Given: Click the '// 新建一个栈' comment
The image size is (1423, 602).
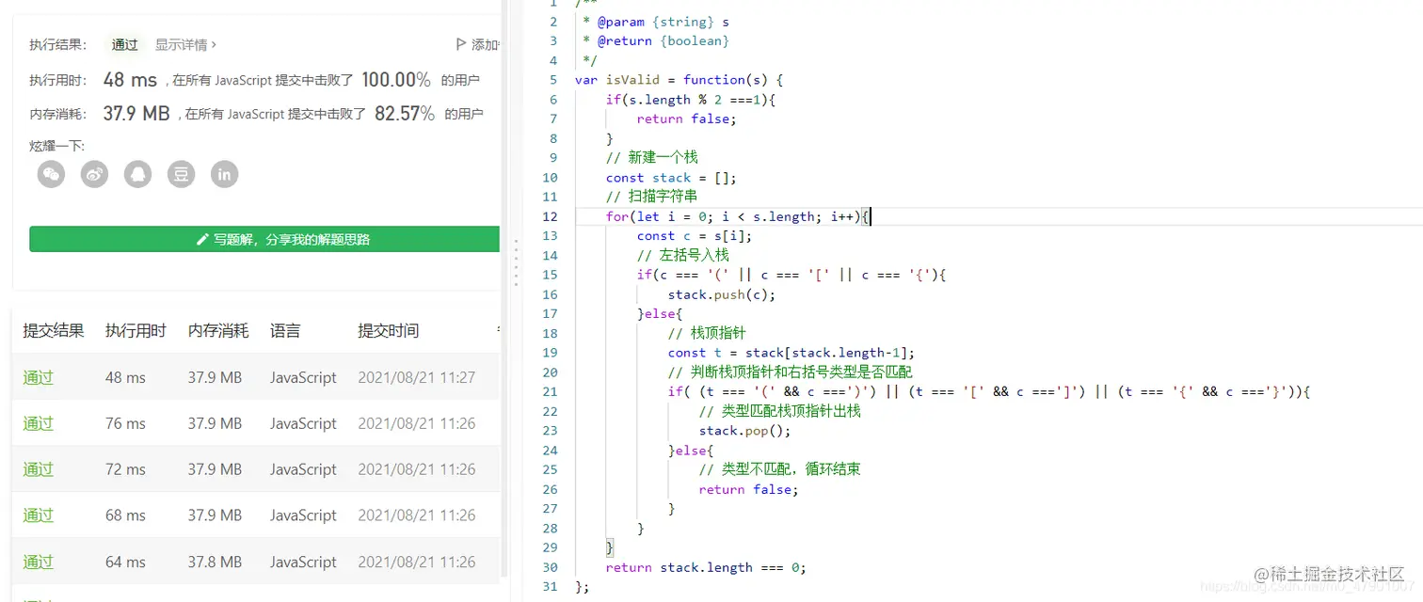Looking at the screenshot, I should (652, 157).
